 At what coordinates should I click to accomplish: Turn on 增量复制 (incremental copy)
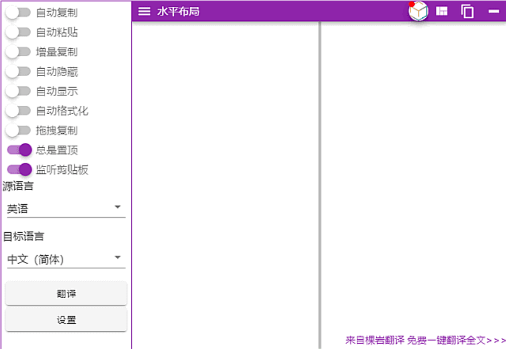pyautogui.click(x=16, y=52)
